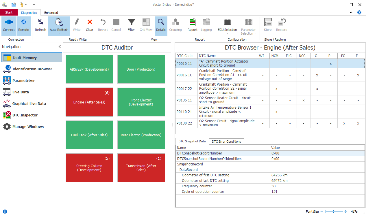Toggle Auto Refresh stopwatch icon
Screen dimensions: 366x215
[x=59, y=22]
